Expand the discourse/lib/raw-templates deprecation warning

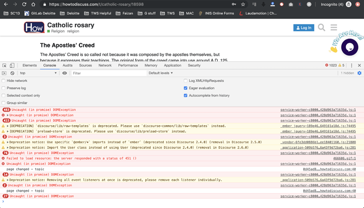8,126
